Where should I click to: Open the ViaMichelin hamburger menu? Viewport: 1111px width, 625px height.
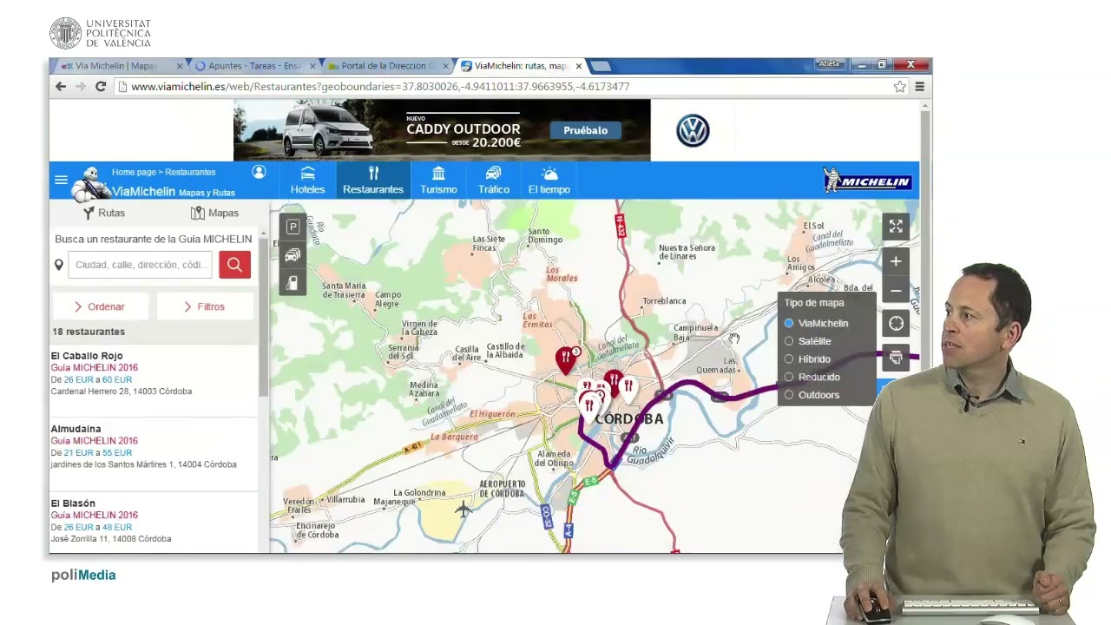coord(61,180)
